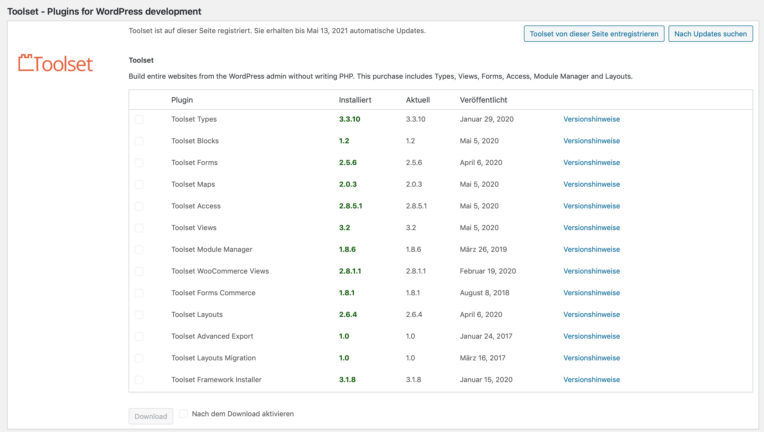
Task: Tick the Toolset Forms checkbox
Action: click(139, 163)
